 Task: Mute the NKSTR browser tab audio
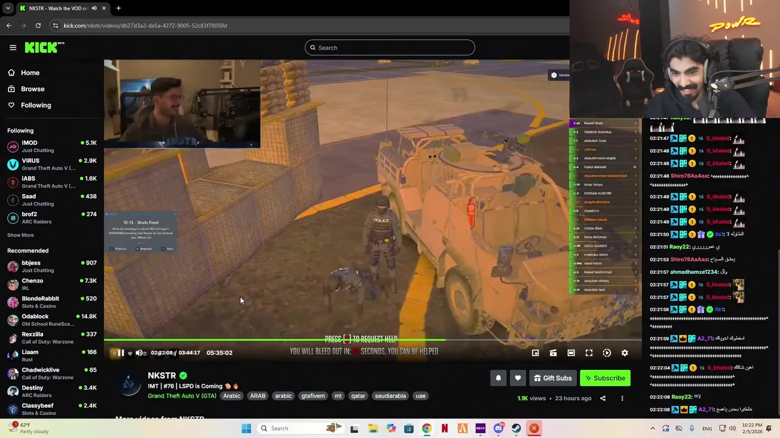pyautogui.click(x=94, y=9)
